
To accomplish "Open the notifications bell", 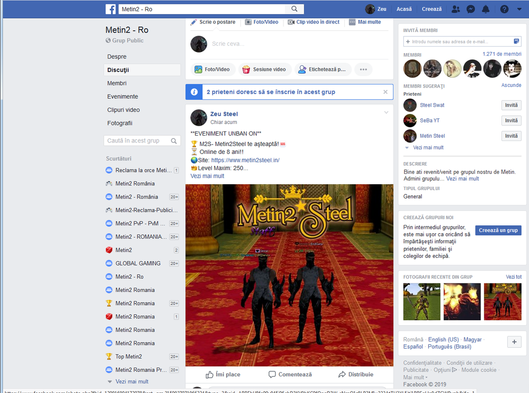I will pos(485,9).
